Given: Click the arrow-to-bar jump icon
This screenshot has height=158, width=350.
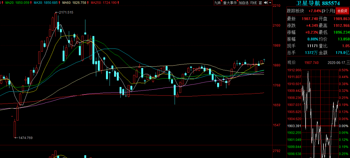Looking at the screenshot, I should [x=265, y=3].
